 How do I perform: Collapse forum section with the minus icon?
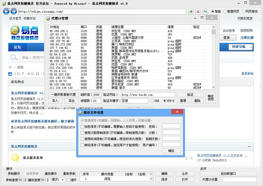pos(249,146)
